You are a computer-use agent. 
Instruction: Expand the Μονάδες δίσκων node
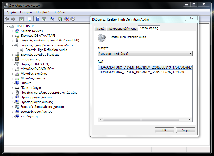pos(12,79)
